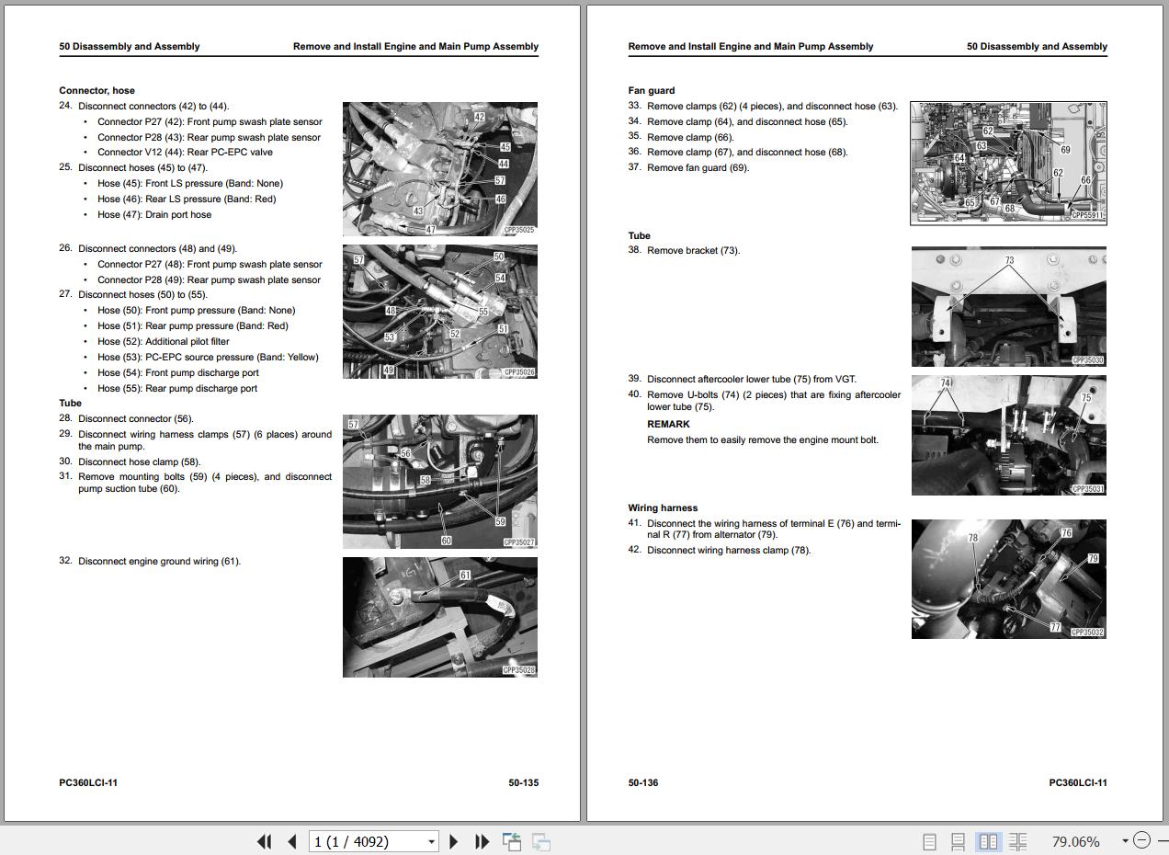
Task: Switch to two-page facing layout
Action: pos(988,841)
